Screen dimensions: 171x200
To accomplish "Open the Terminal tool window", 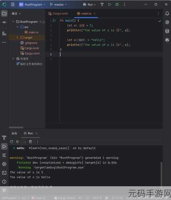I will (4, 173).
